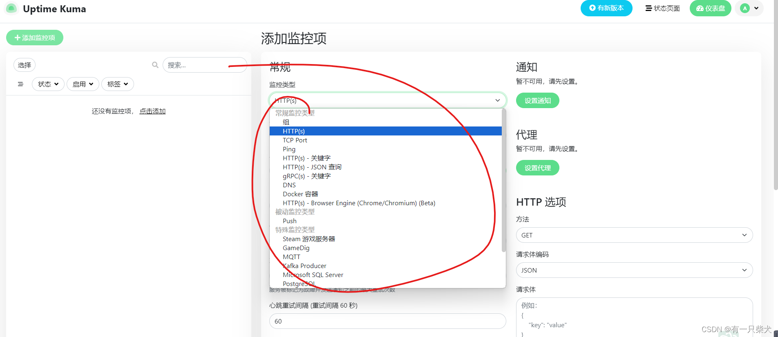
Task: Go to the 仪表盘 dashboard
Action: pyautogui.click(x=711, y=8)
